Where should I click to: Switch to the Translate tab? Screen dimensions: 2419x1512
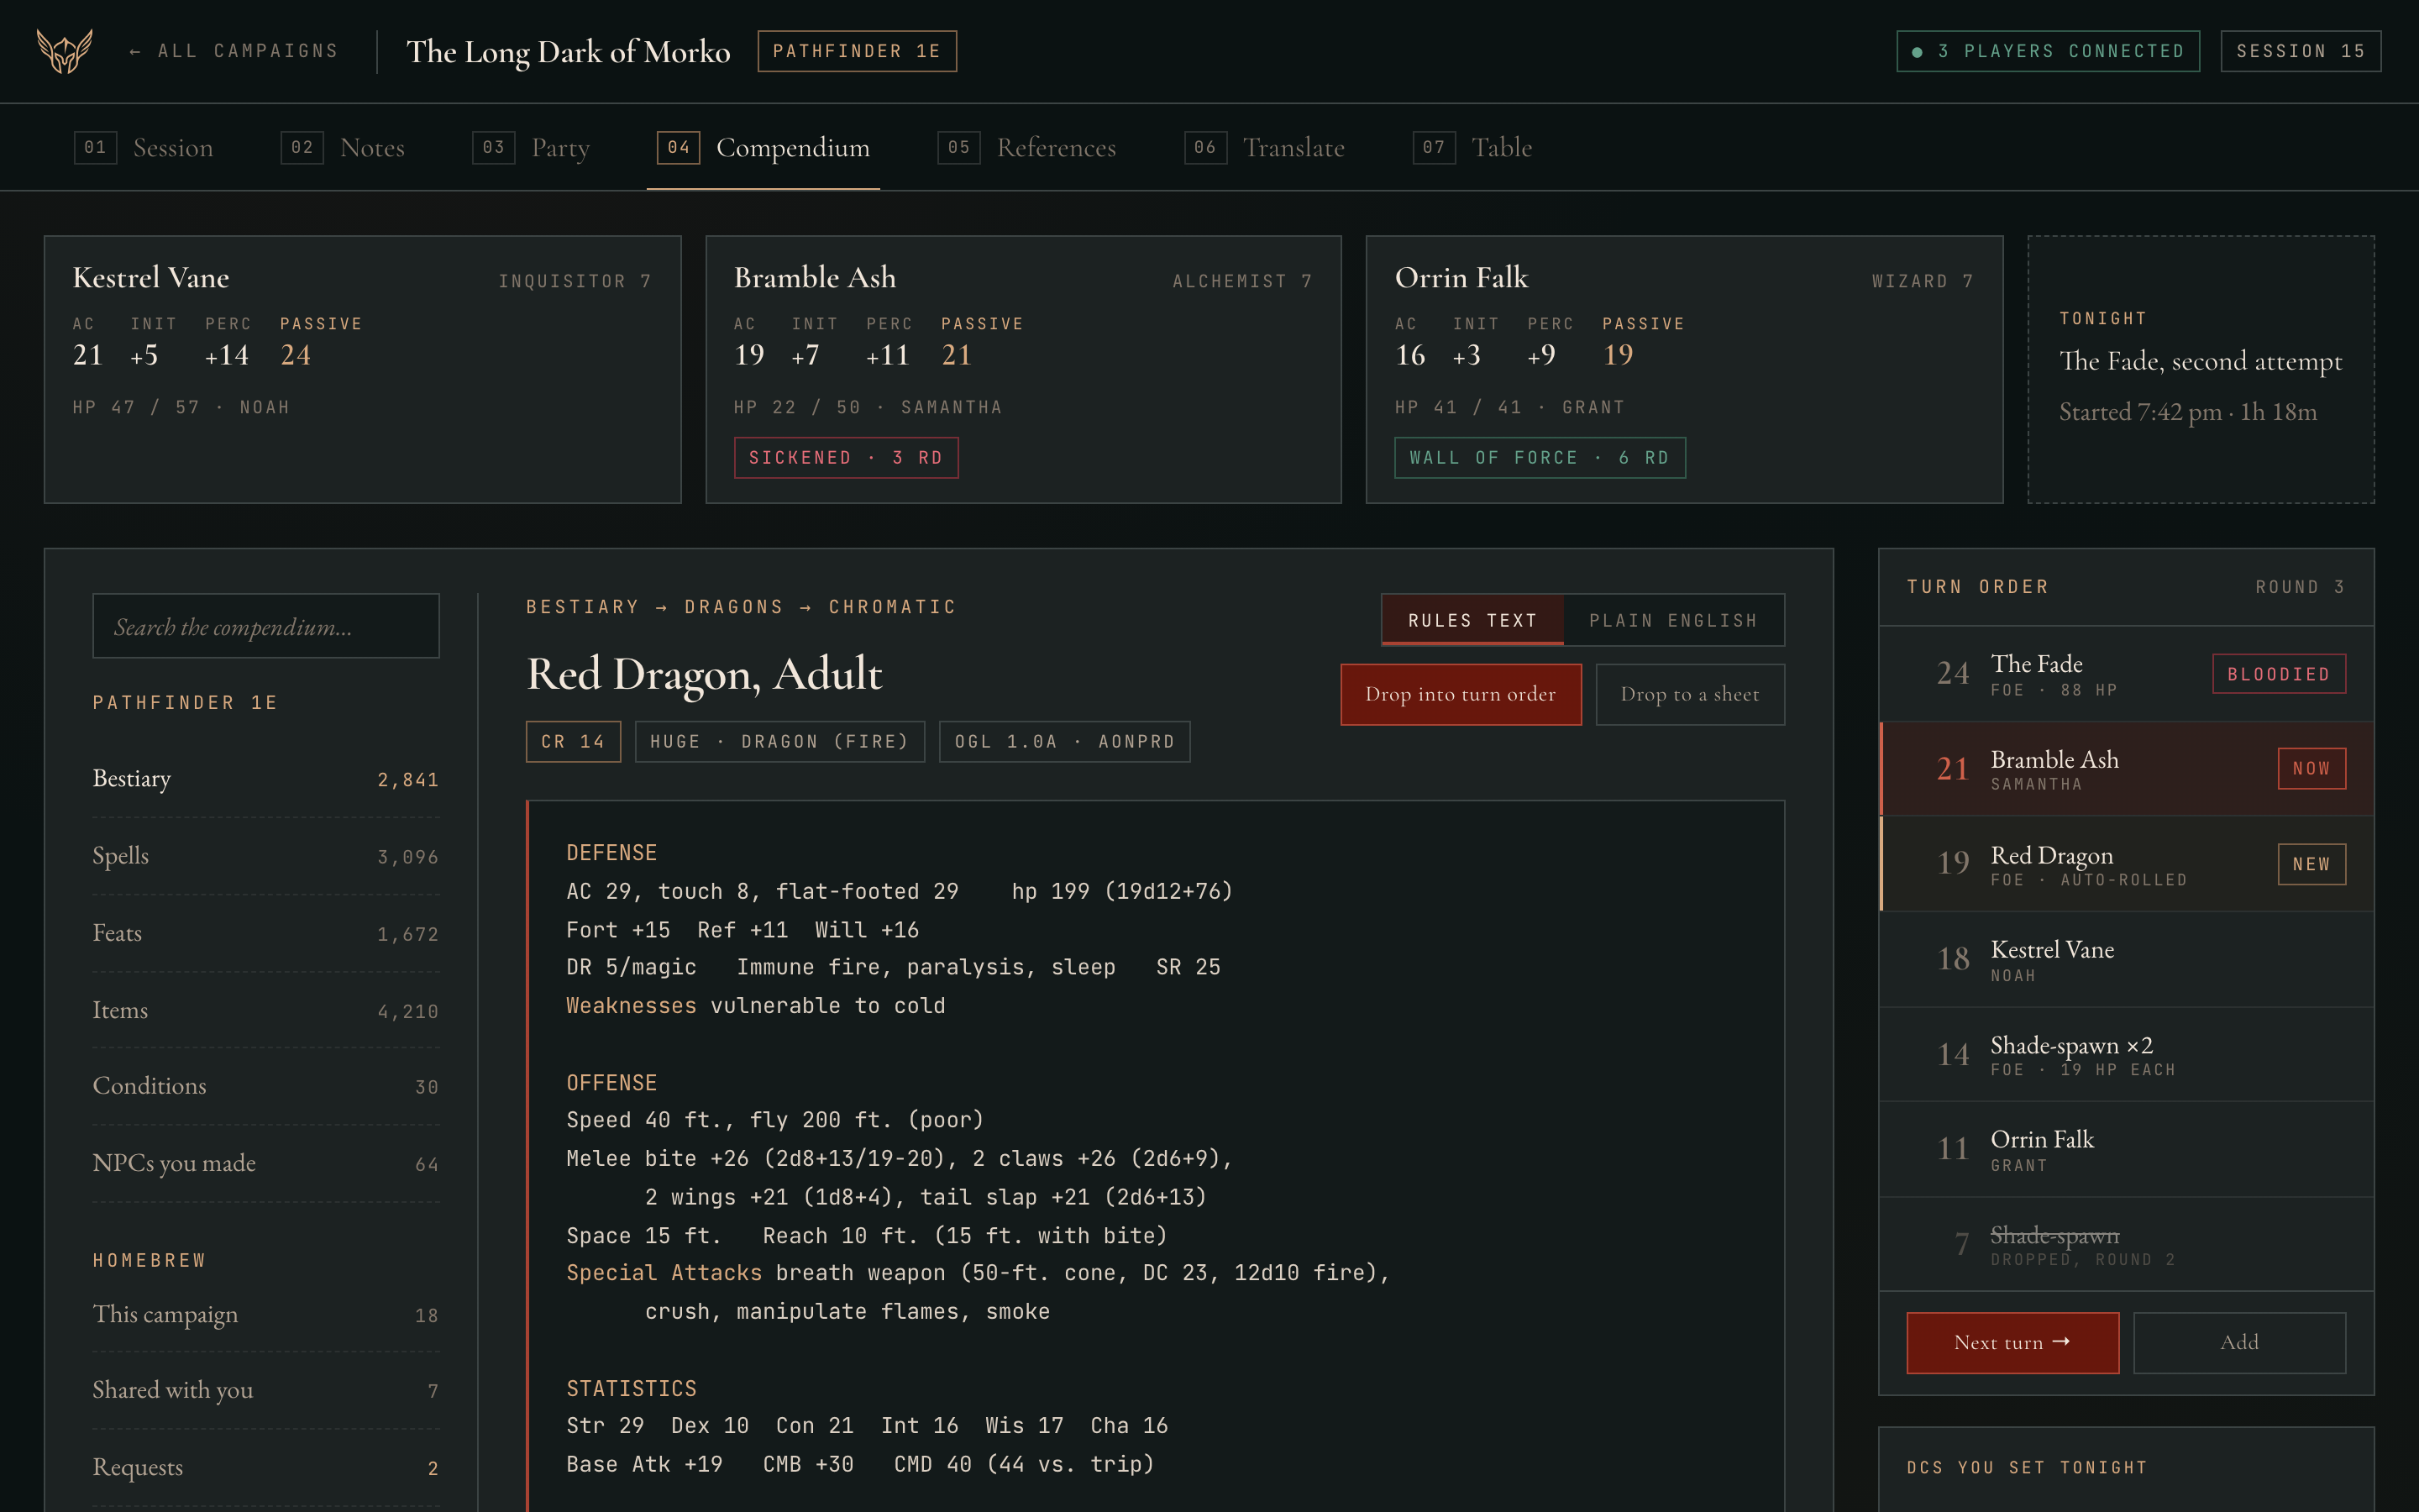[x=1264, y=148]
